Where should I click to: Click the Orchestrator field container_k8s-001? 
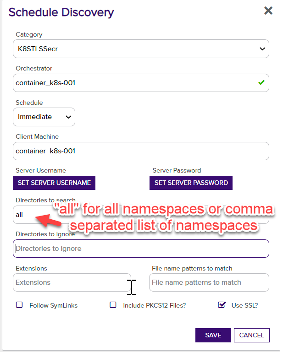[x=141, y=83]
